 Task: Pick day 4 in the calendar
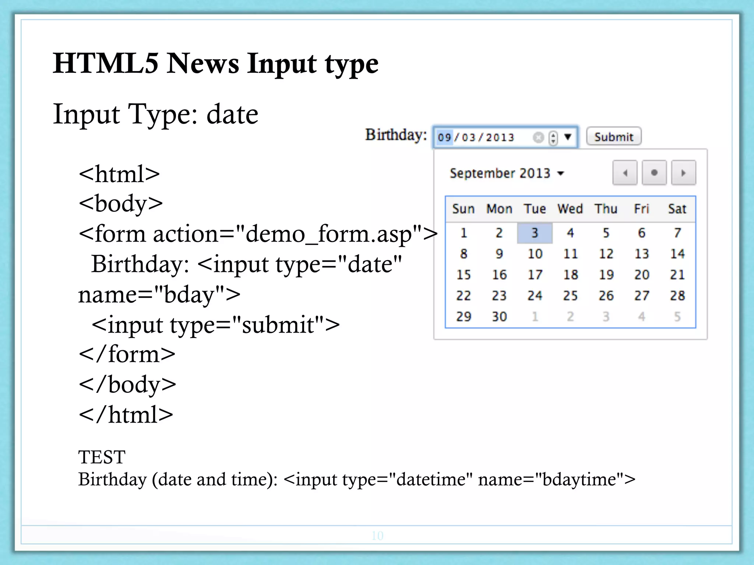[x=570, y=233]
